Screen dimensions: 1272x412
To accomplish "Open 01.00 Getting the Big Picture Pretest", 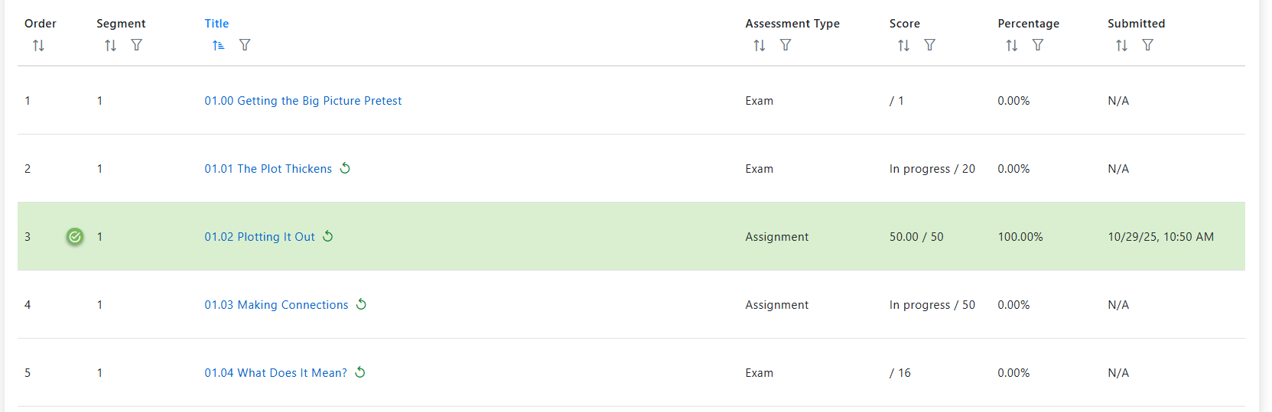I will coord(303,101).
